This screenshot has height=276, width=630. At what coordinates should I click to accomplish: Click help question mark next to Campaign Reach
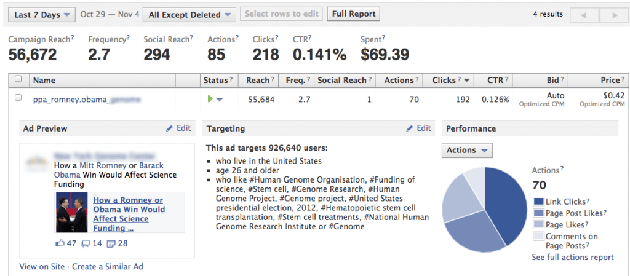coord(73,37)
